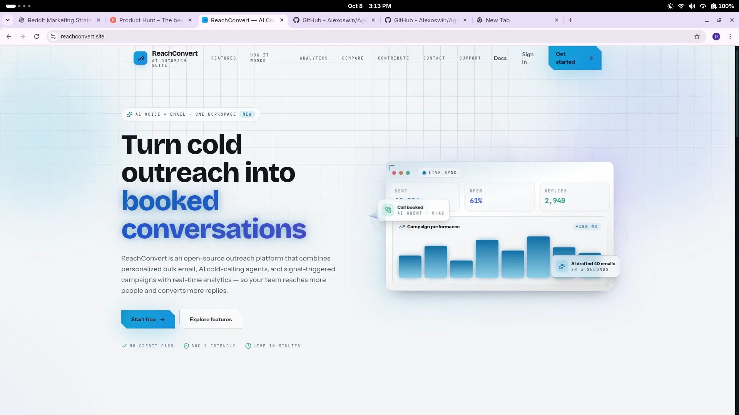Image resolution: width=739 pixels, height=415 pixels.
Task: Open the browser profile avatar
Action: pos(716,37)
